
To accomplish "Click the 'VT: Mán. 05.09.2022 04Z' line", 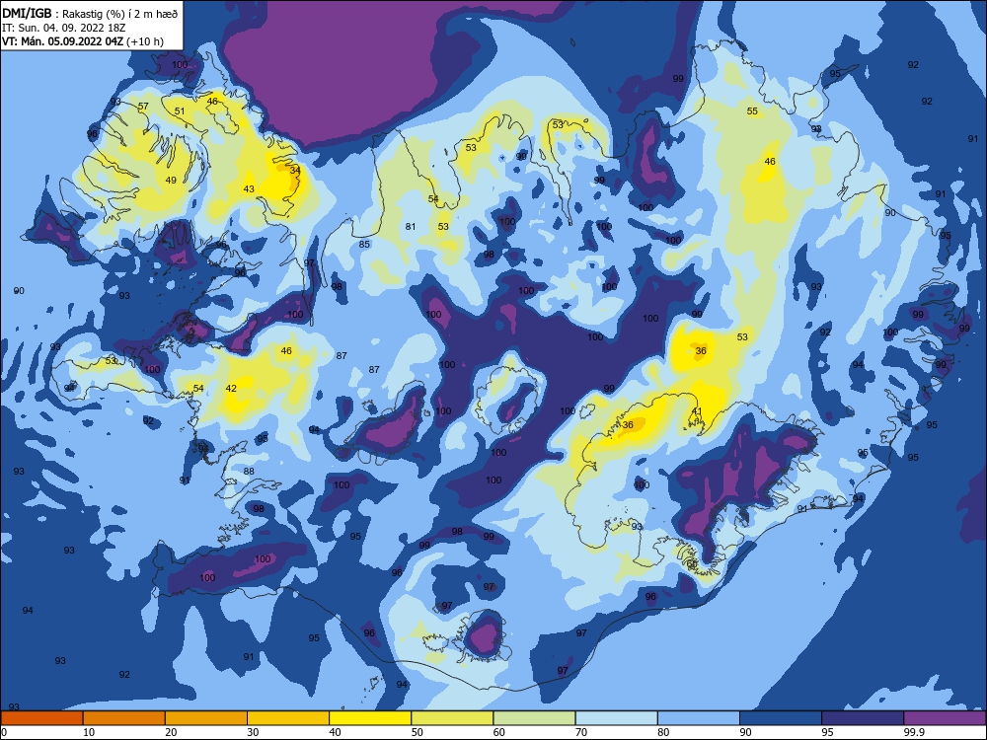I will 63,41.
